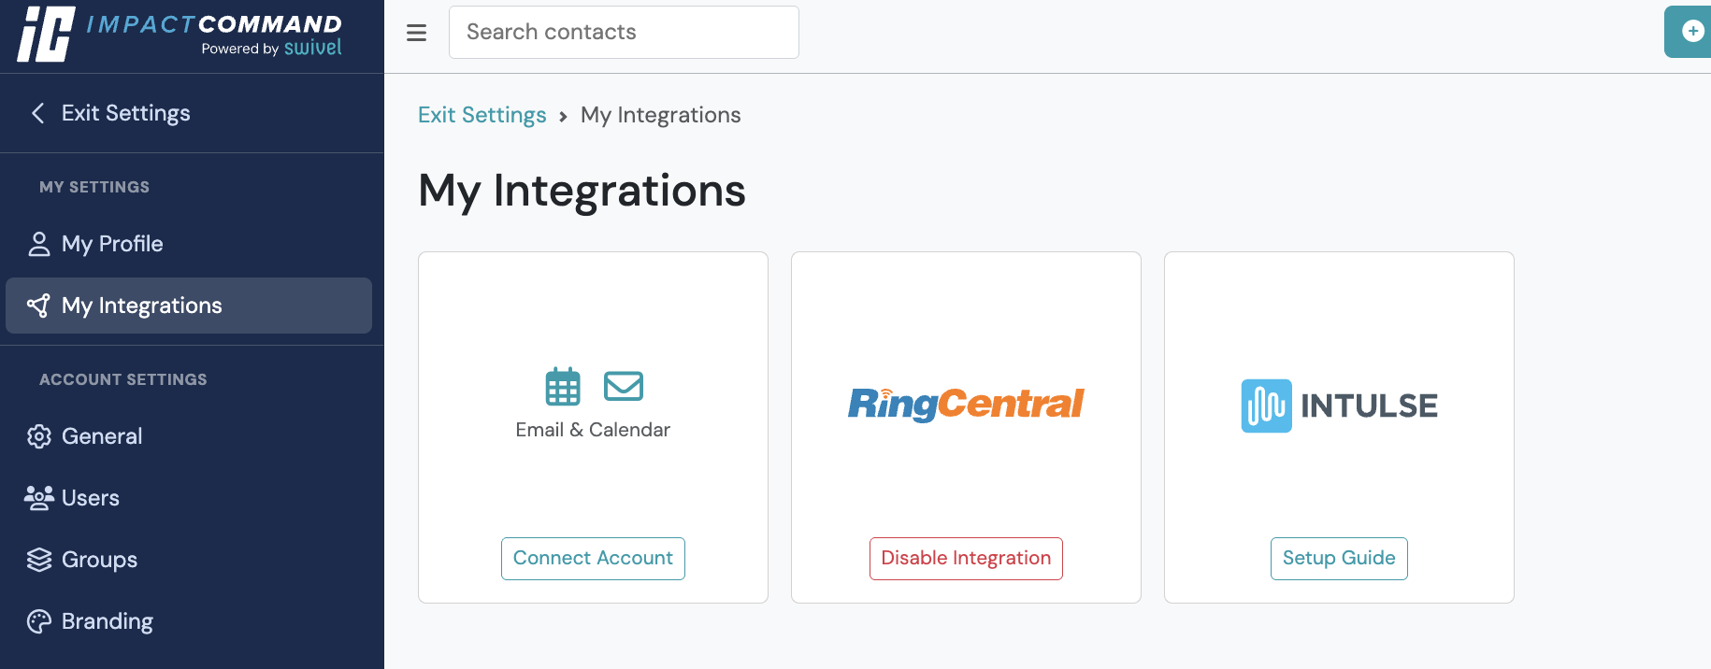This screenshot has height=669, width=1711.
Task: Click the Branding palette icon
Action: 38,621
